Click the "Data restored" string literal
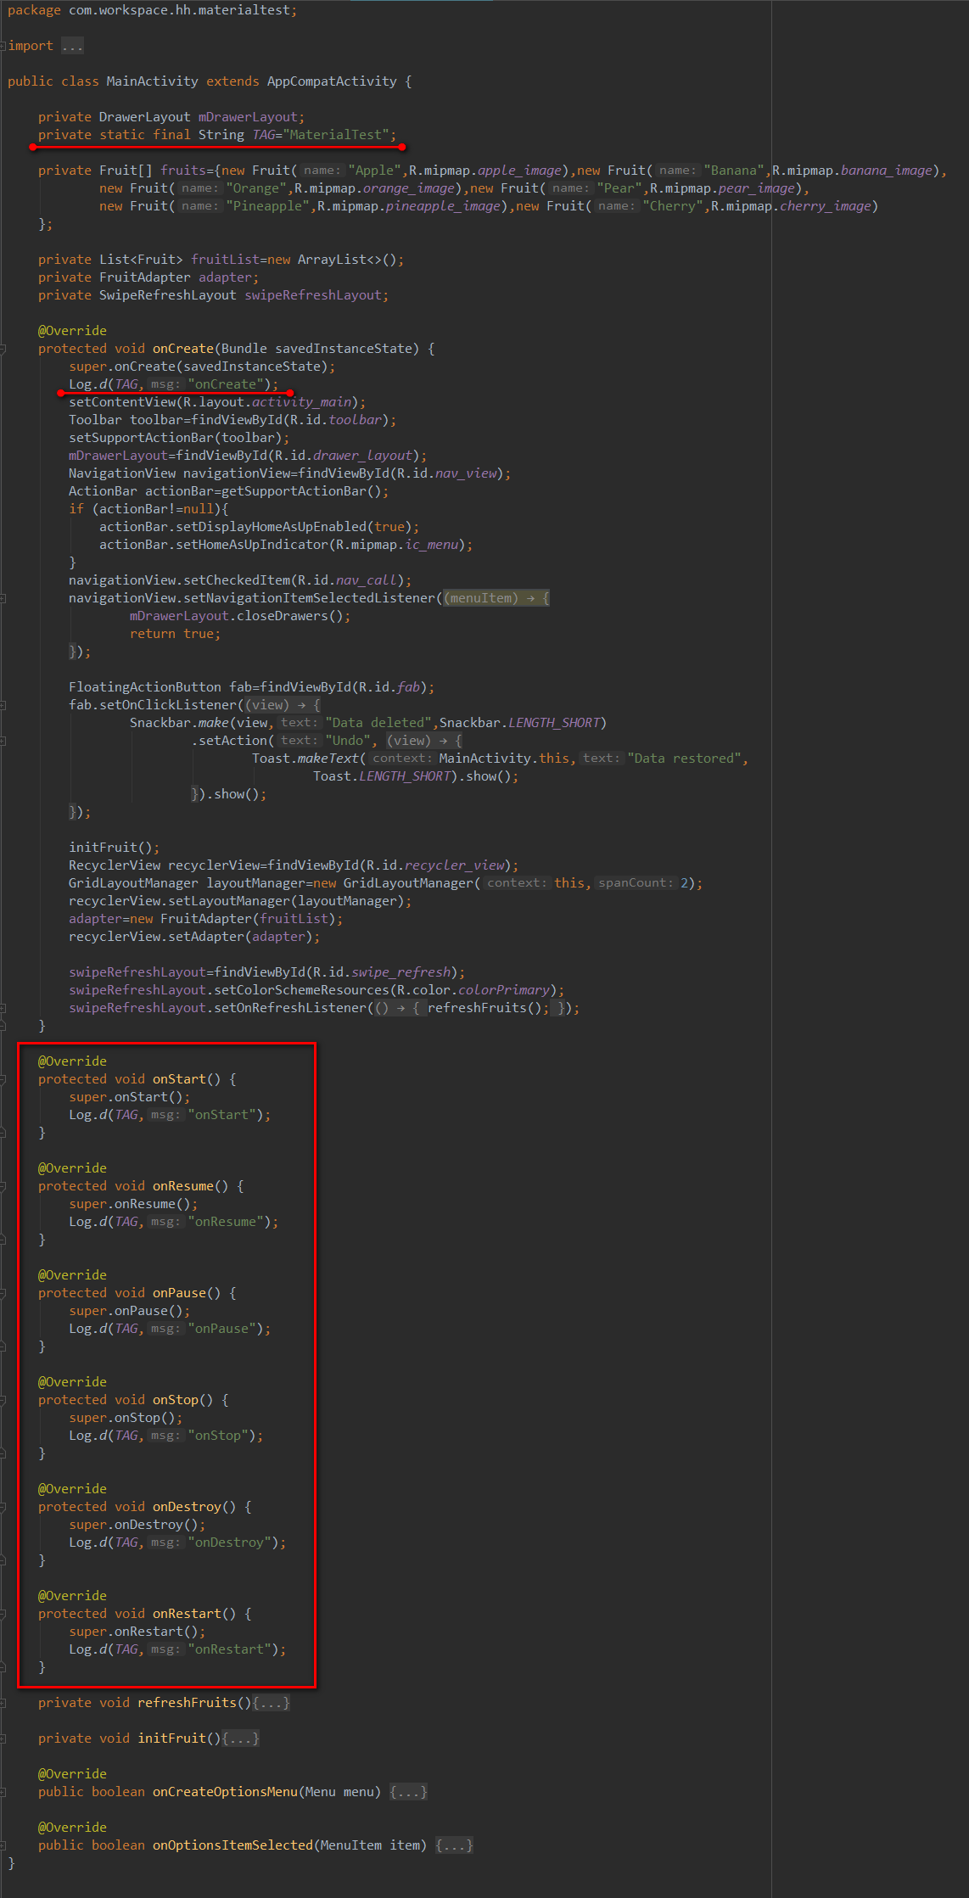Screen dimensions: 969x1898 click(684, 759)
